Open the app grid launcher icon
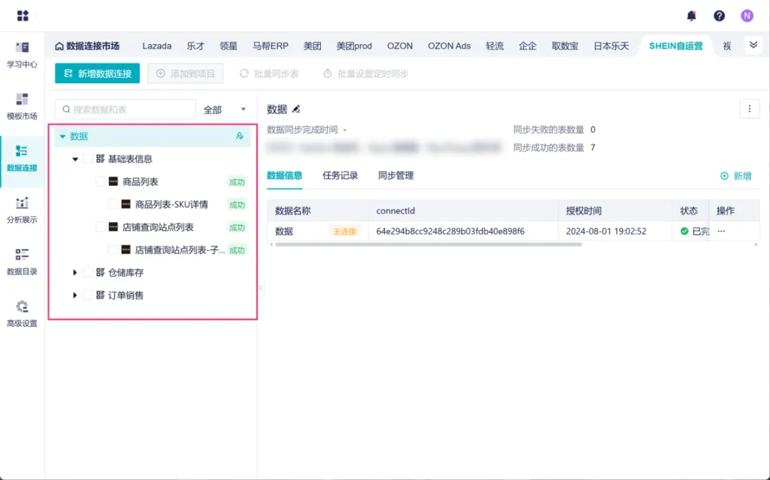Image resolution: width=770 pixels, height=480 pixels. pos(23,16)
